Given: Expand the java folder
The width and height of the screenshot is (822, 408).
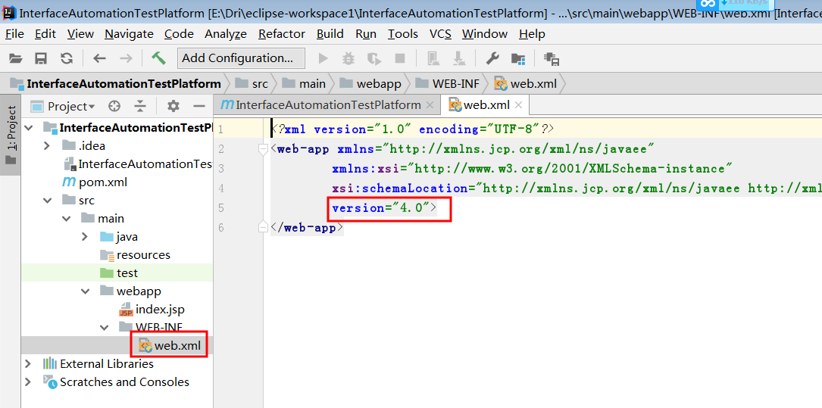Looking at the screenshot, I should pos(85,237).
